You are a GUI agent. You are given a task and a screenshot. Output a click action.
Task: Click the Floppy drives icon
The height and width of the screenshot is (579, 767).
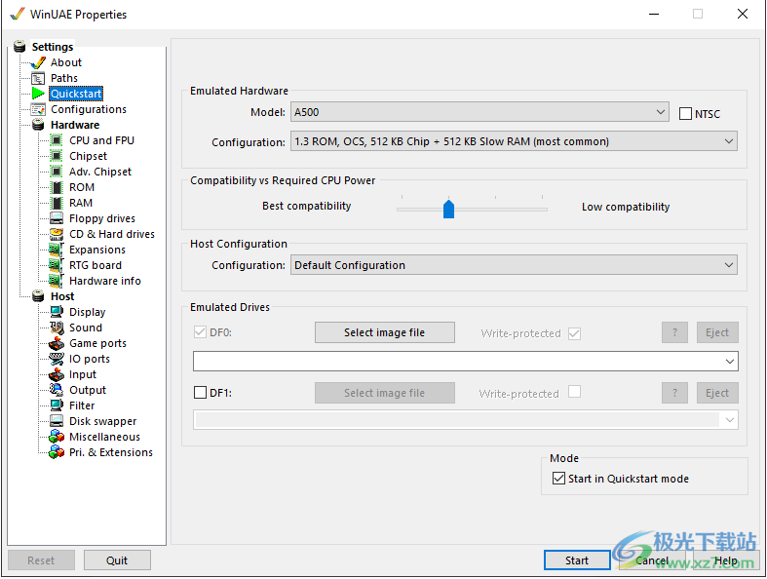[57, 218]
